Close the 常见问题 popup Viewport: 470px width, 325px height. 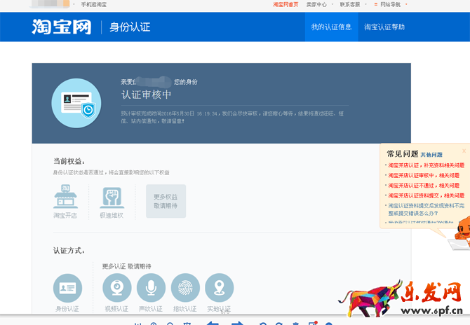[x=464, y=151]
